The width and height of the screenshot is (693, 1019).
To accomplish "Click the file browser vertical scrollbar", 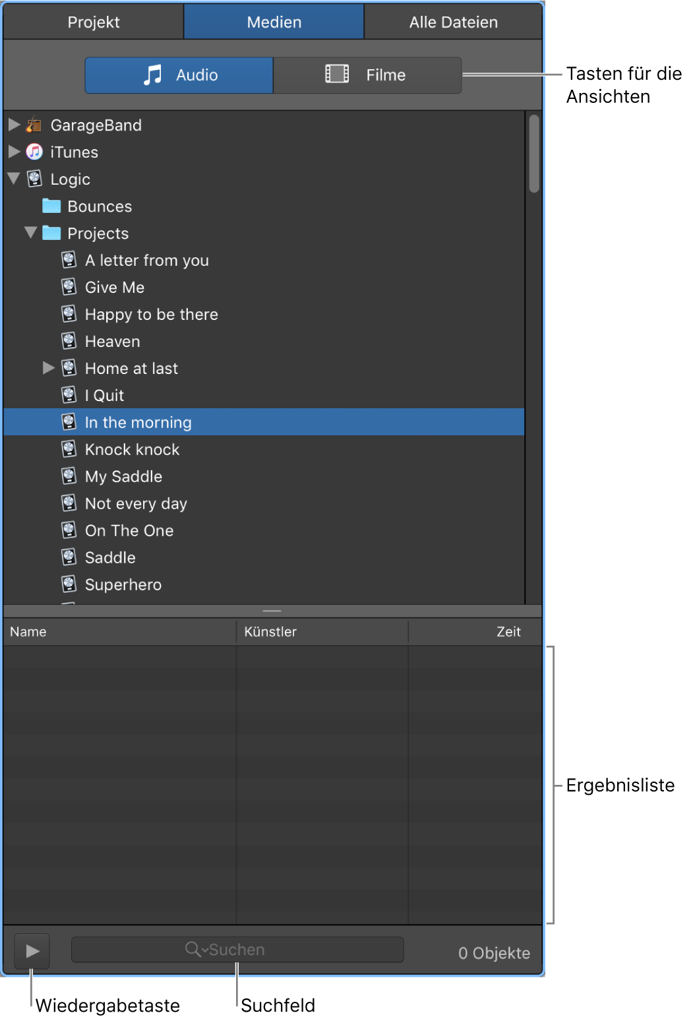I will (533, 154).
